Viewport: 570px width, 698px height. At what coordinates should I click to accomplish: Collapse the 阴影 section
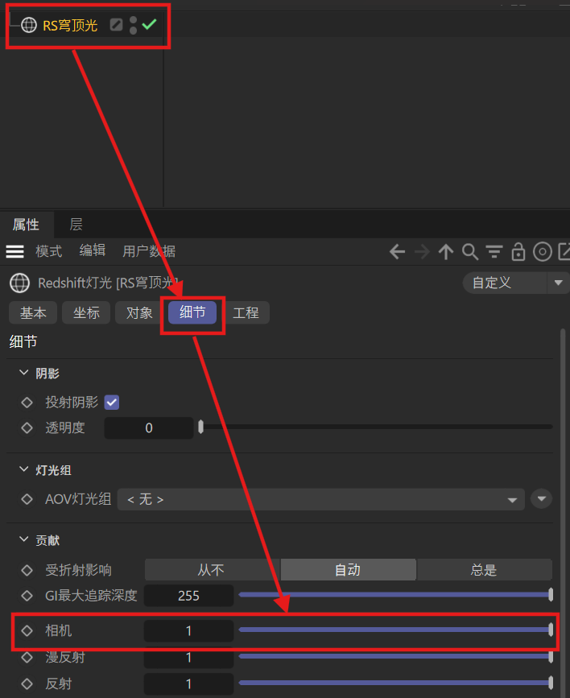coord(24,373)
